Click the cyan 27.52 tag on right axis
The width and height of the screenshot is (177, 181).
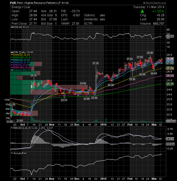pos(170,63)
